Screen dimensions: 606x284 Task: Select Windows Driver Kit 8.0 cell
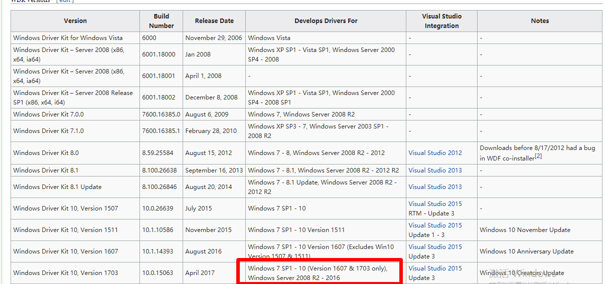point(75,153)
